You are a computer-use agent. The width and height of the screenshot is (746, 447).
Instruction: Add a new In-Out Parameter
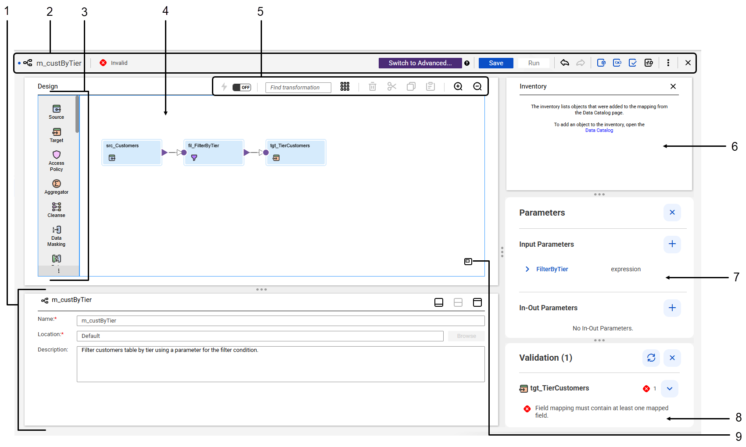coord(672,308)
